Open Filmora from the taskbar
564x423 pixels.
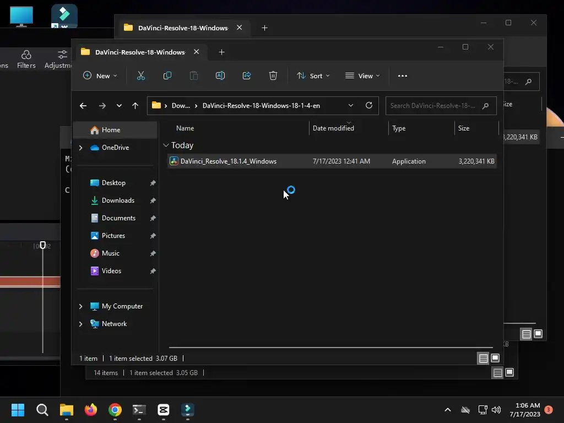tap(188, 410)
